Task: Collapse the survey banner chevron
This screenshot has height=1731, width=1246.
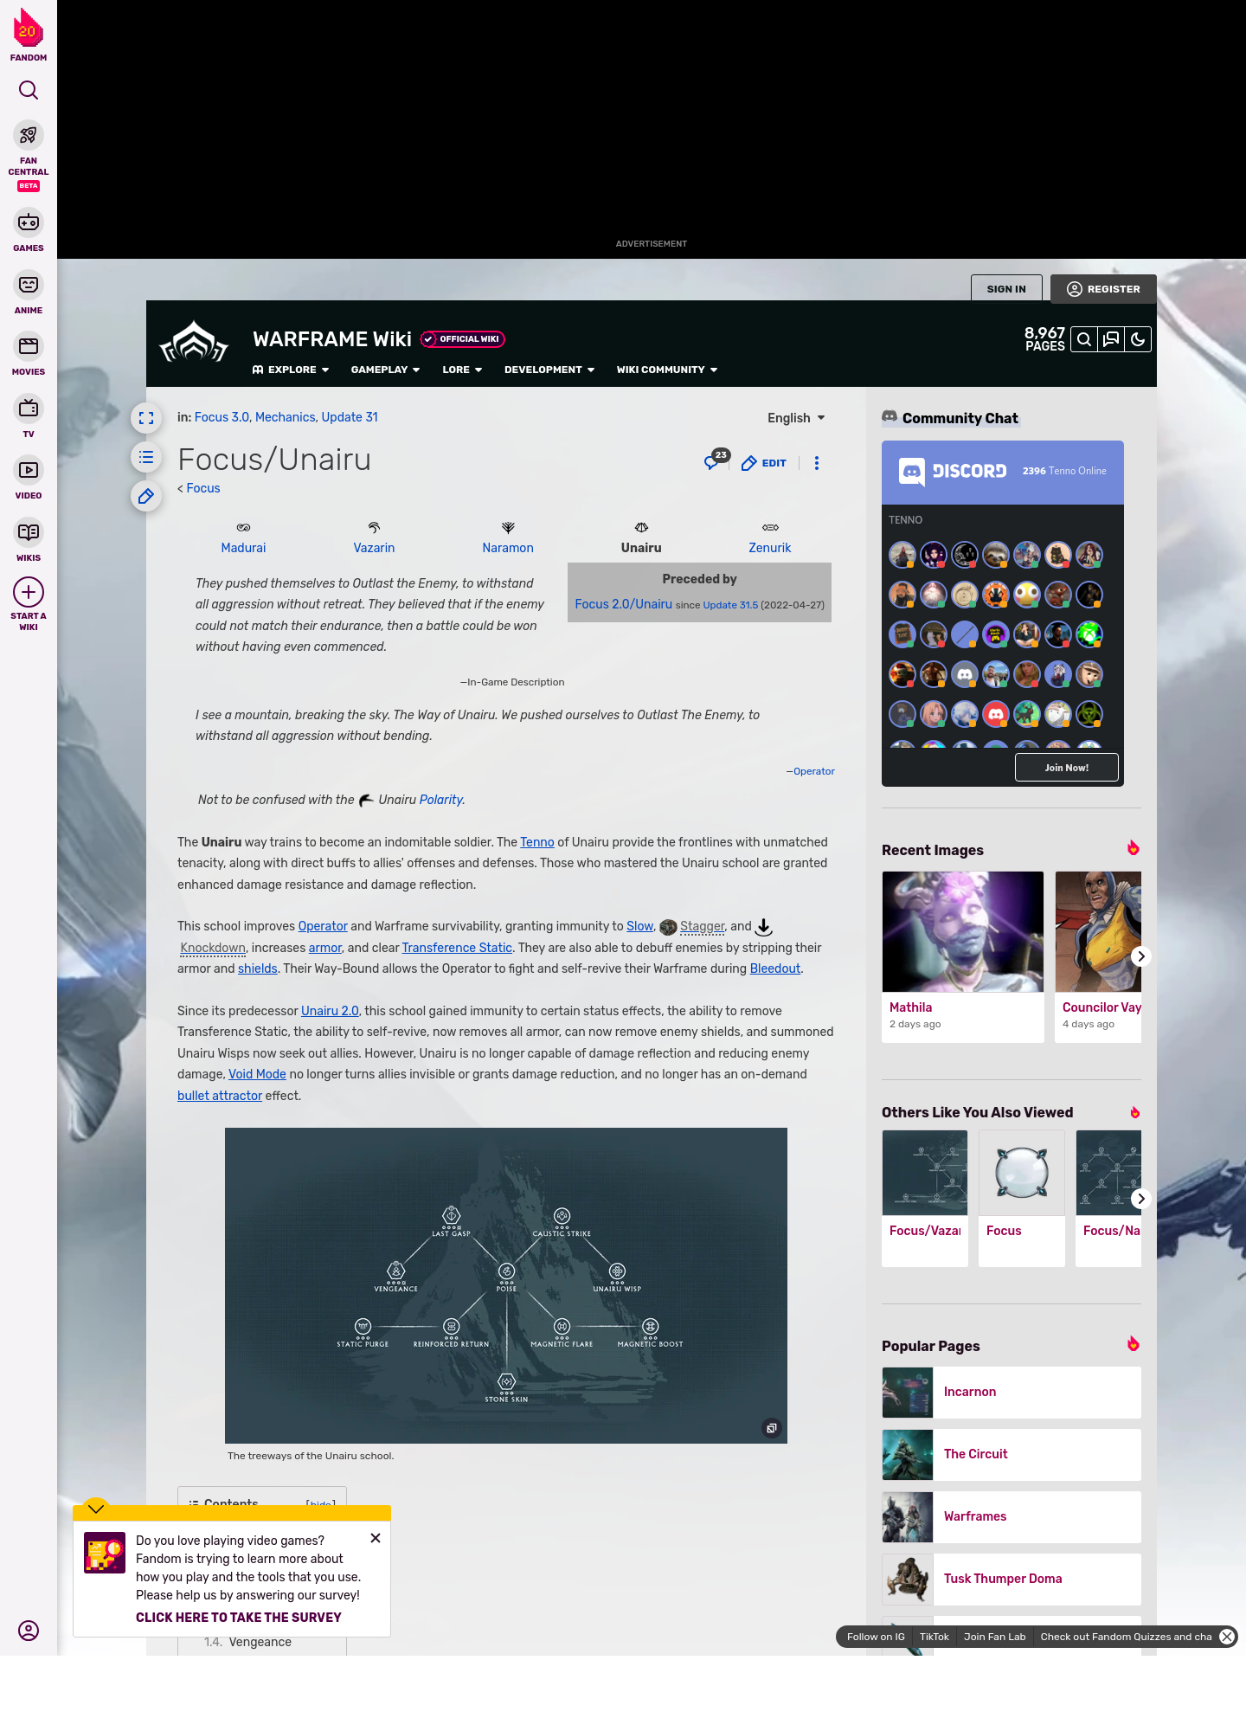Action: point(96,1508)
